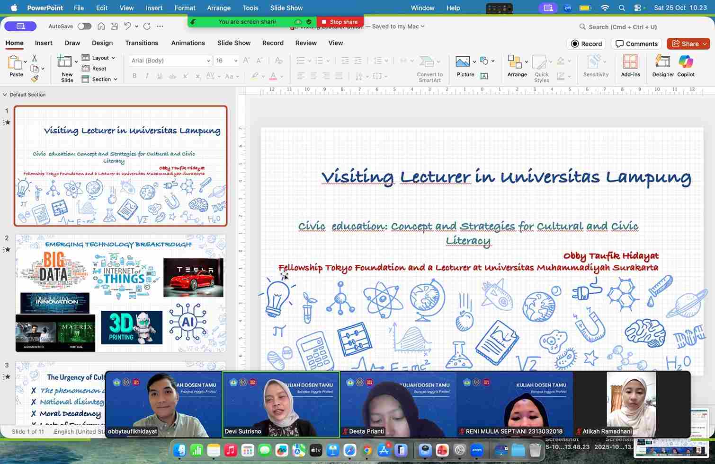715x464 pixels.
Task: Expand the document title saved-location chevron
Action: click(422, 26)
